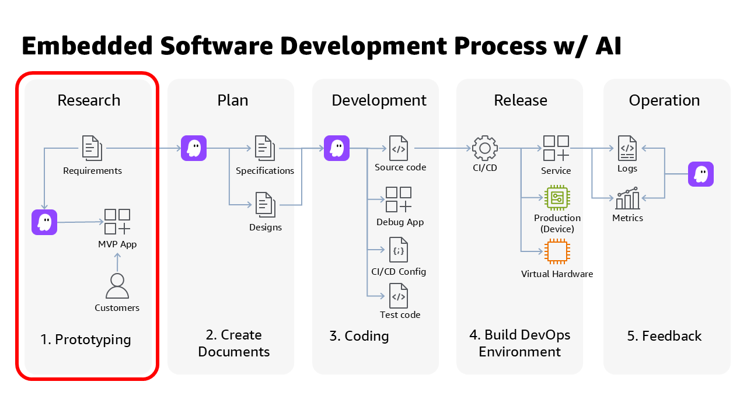Click the '4. Build DevOps Environment' label
This screenshot has height=420, width=747.
520,344
